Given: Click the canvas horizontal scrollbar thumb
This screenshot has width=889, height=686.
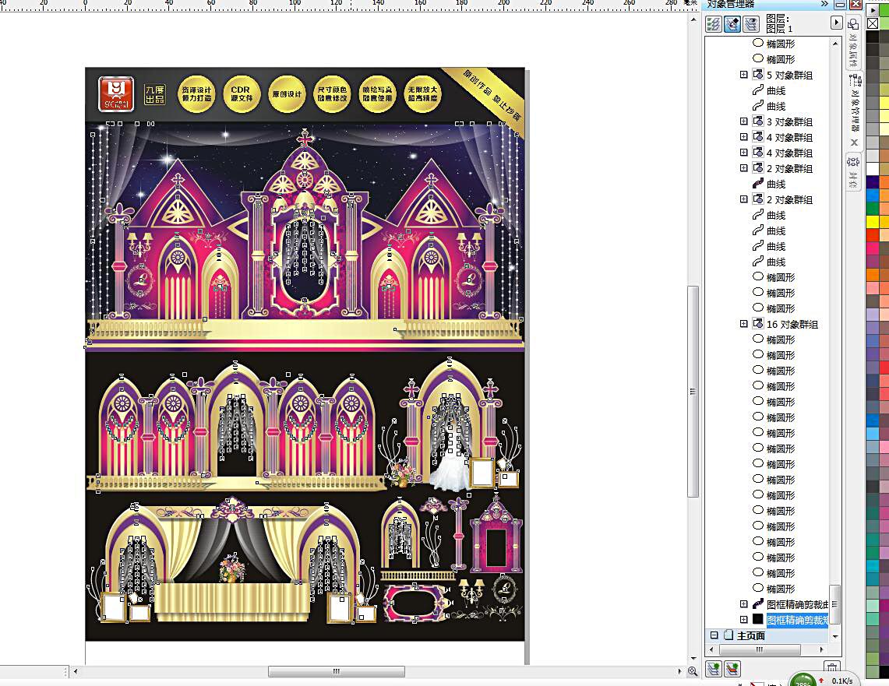Looking at the screenshot, I should [337, 671].
